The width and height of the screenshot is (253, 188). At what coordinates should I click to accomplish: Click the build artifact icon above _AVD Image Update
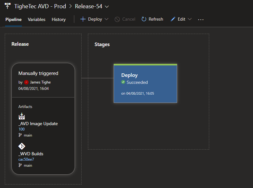click(22, 116)
